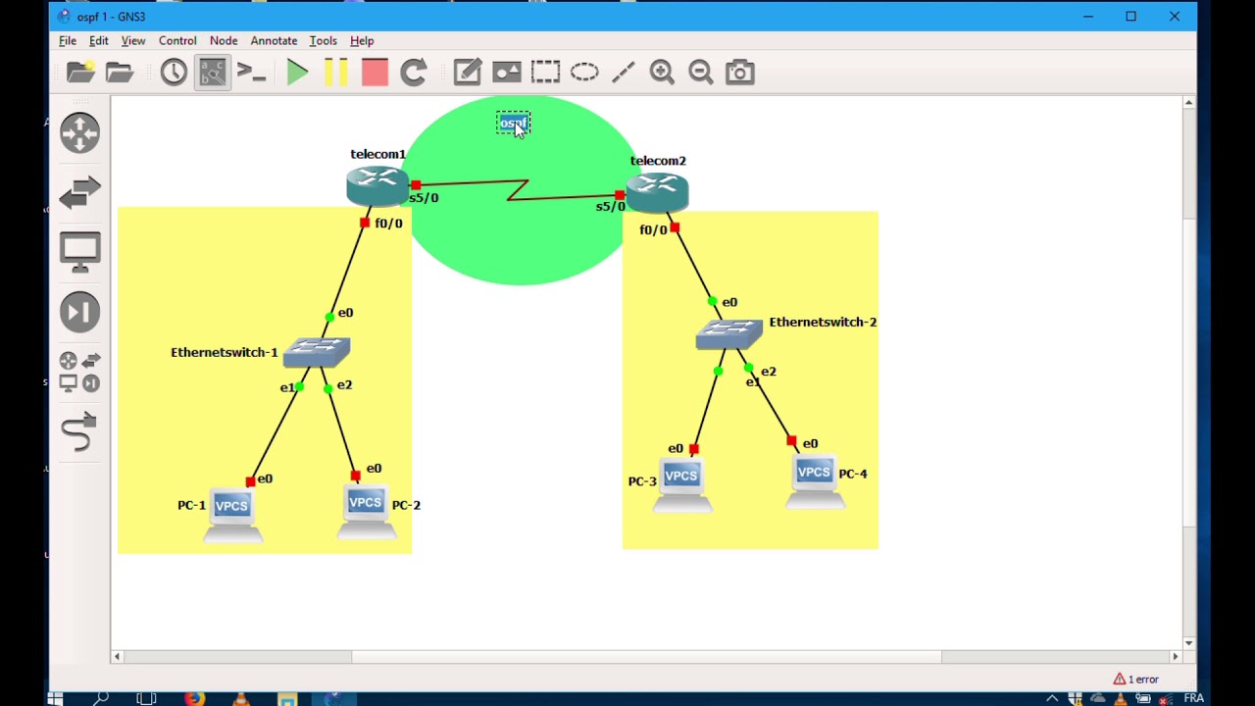
Task: Select the telecom2 router node
Action: 657,192
